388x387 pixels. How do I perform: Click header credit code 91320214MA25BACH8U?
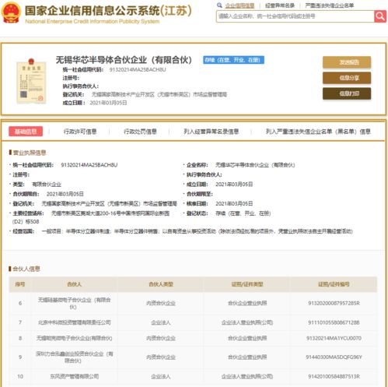(138, 69)
